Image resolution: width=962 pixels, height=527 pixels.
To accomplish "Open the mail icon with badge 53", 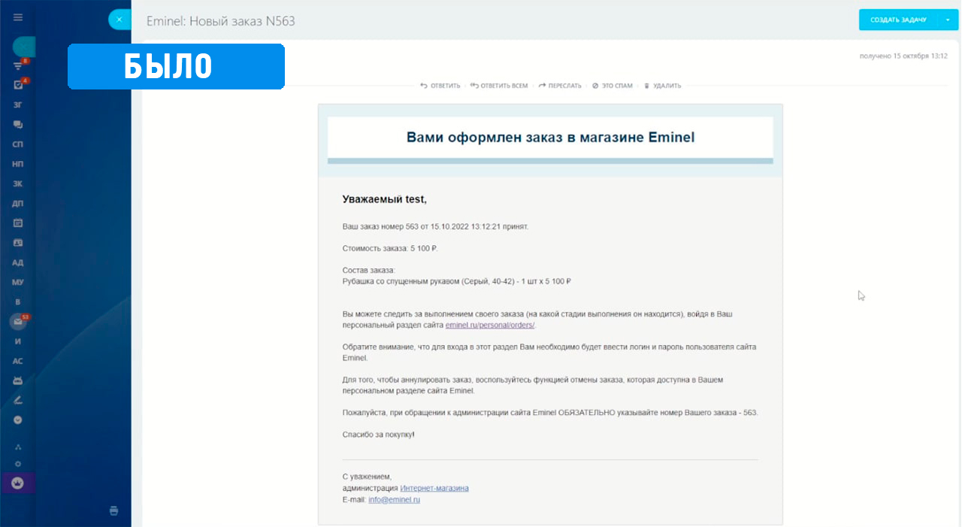I will 18,321.
